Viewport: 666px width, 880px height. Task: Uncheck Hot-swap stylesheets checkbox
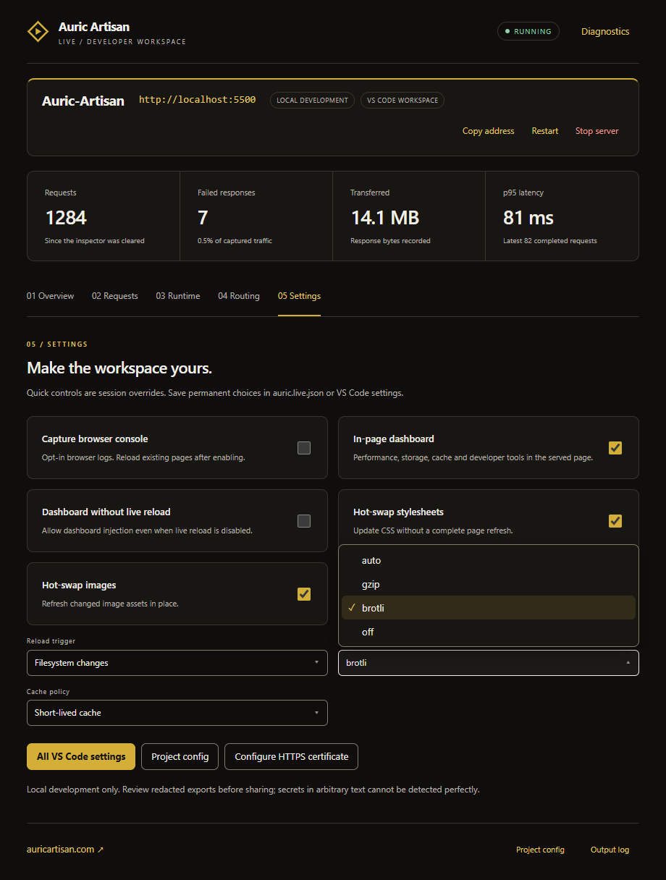click(x=615, y=521)
